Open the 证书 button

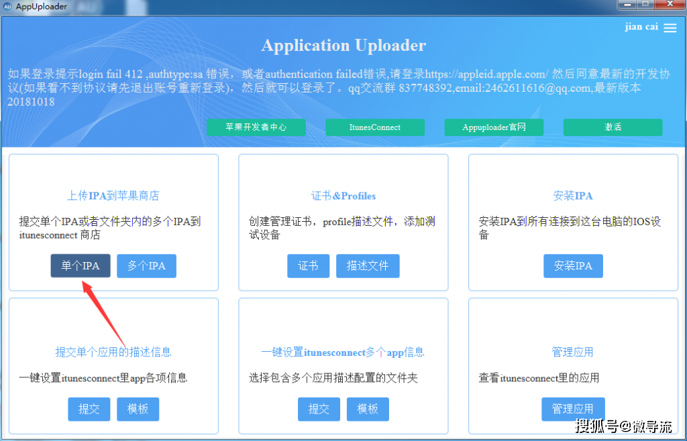click(x=308, y=265)
